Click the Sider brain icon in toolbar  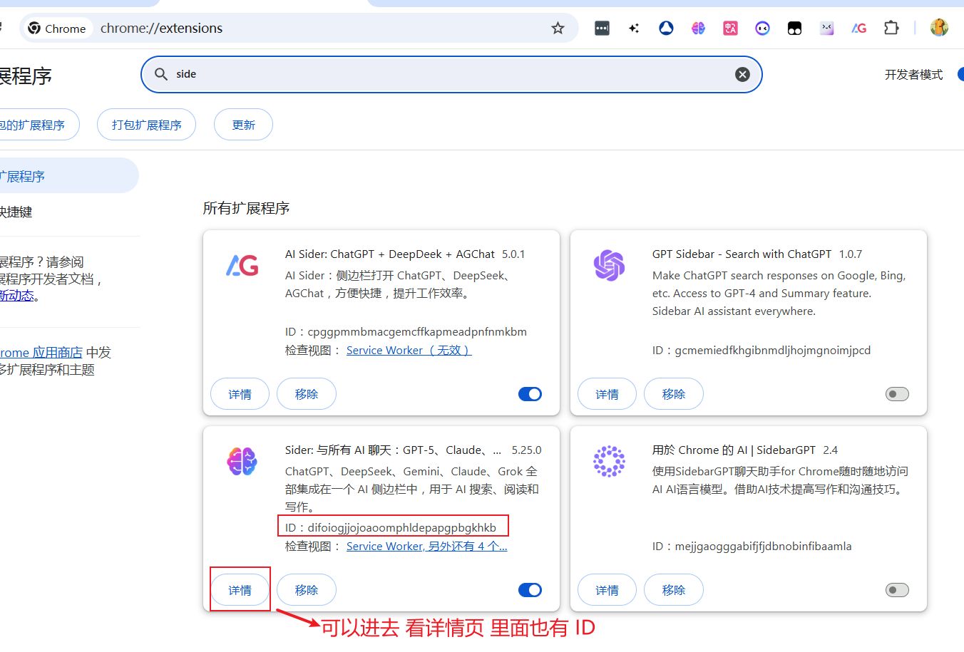[x=698, y=29]
